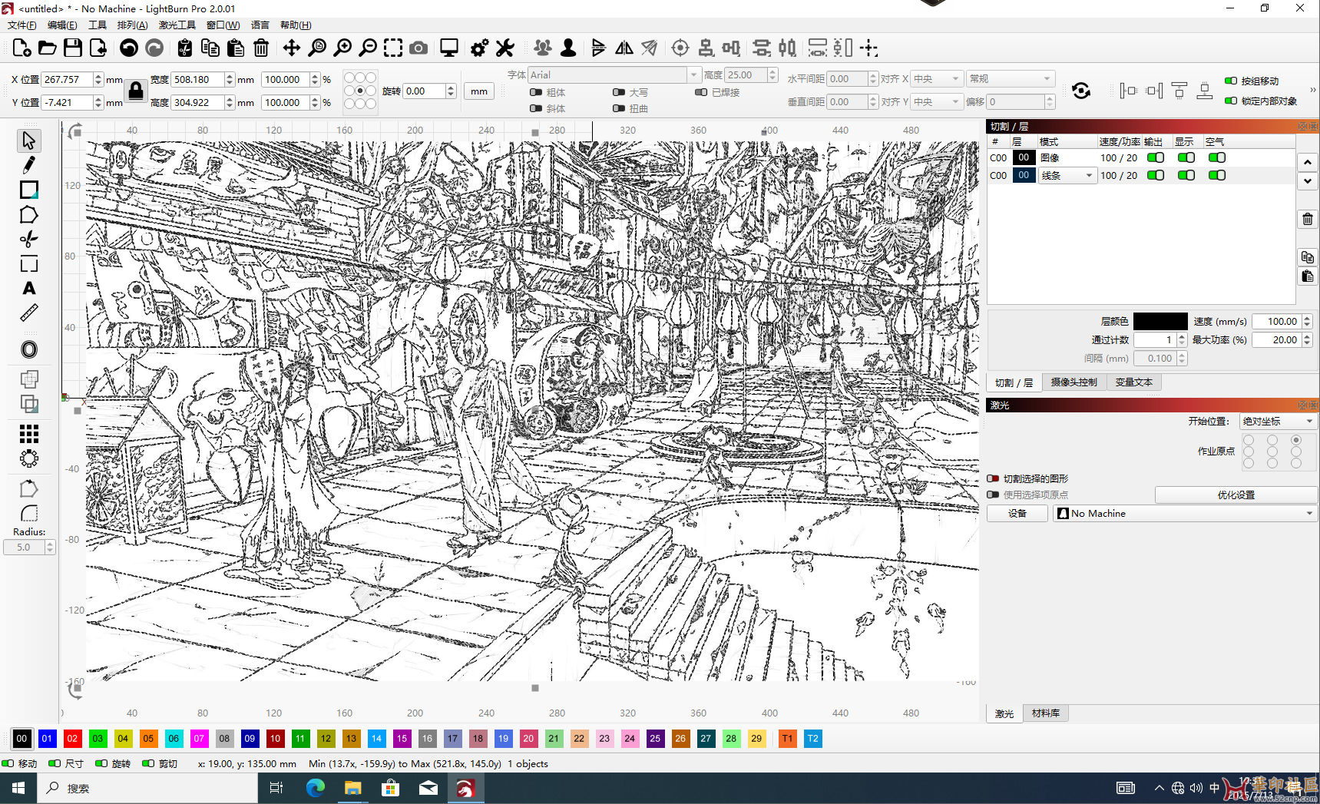1320x804 pixels.
Task: Toggle output for the 图像 layer
Action: point(1156,157)
